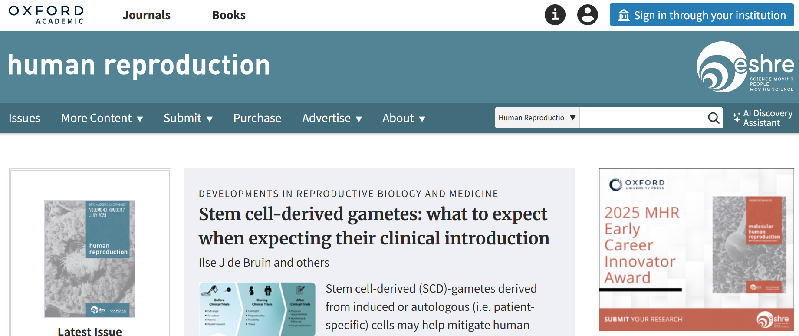Screen dimensions: 799x336
Task: Click the magnifying glass search icon
Action: 714,118
